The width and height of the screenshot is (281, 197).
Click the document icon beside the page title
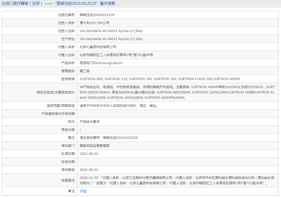coord(3,4)
